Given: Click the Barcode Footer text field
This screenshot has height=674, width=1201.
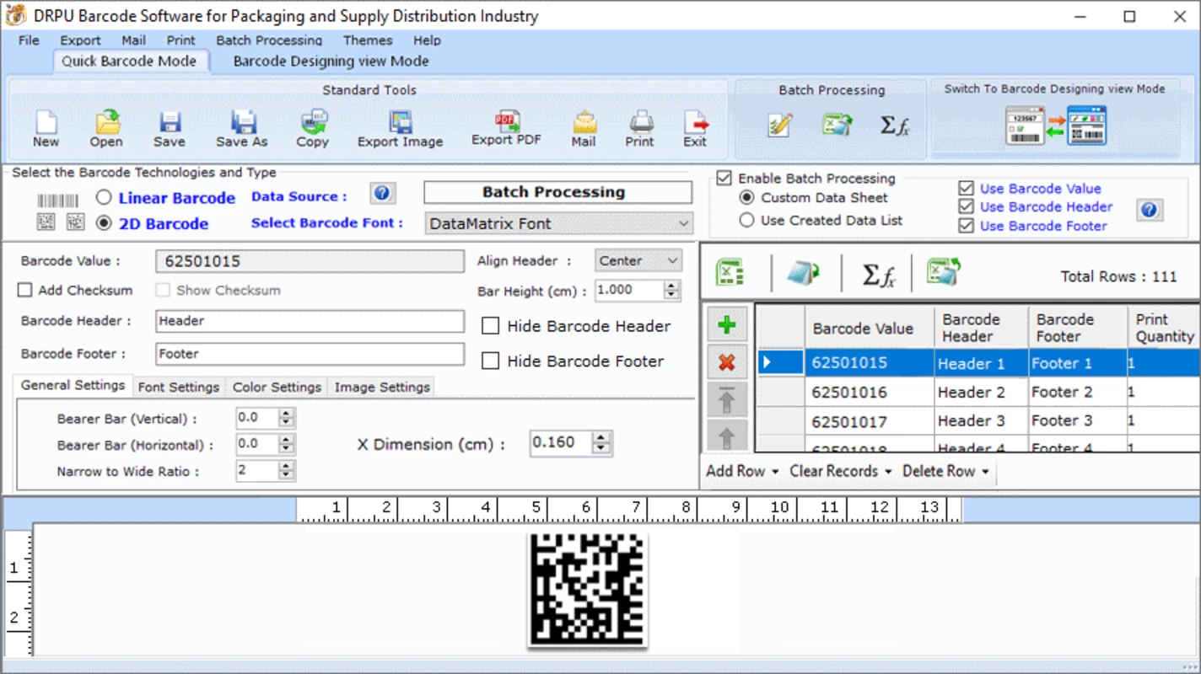Looking at the screenshot, I should pyautogui.click(x=310, y=354).
